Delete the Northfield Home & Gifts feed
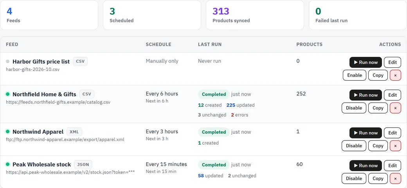This screenshot has height=188, width=407. pyautogui.click(x=395, y=108)
